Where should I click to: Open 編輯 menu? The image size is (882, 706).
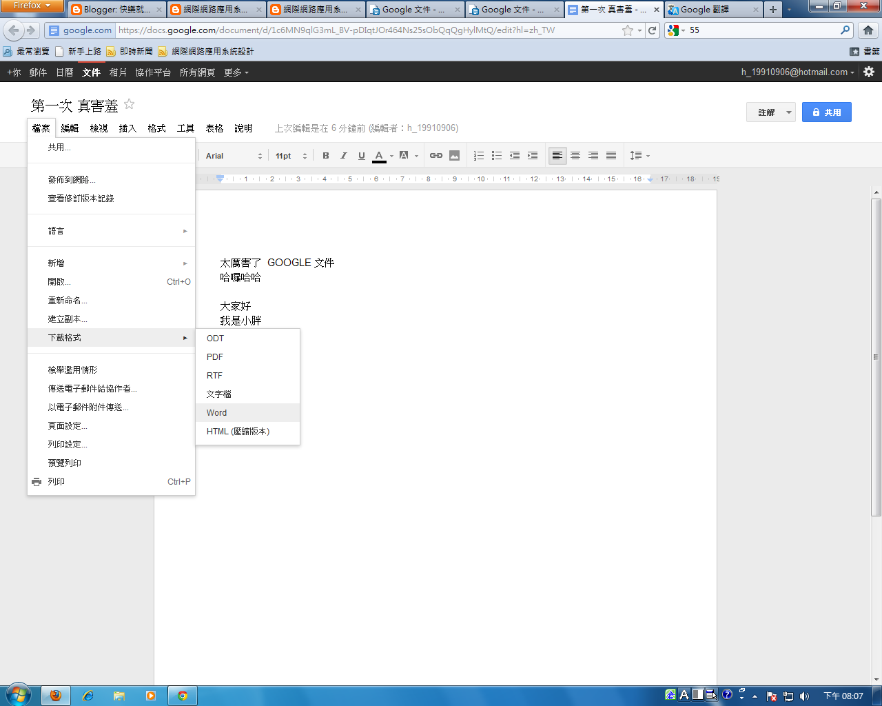point(70,128)
